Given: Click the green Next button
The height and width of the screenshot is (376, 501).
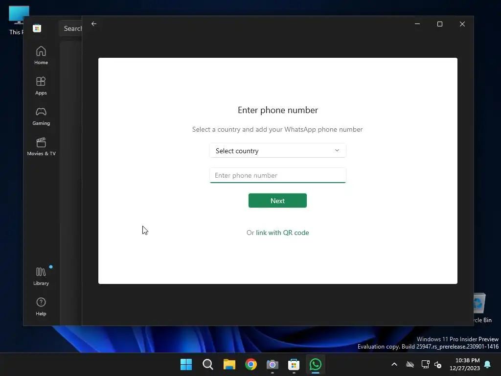Looking at the screenshot, I should coord(277,200).
